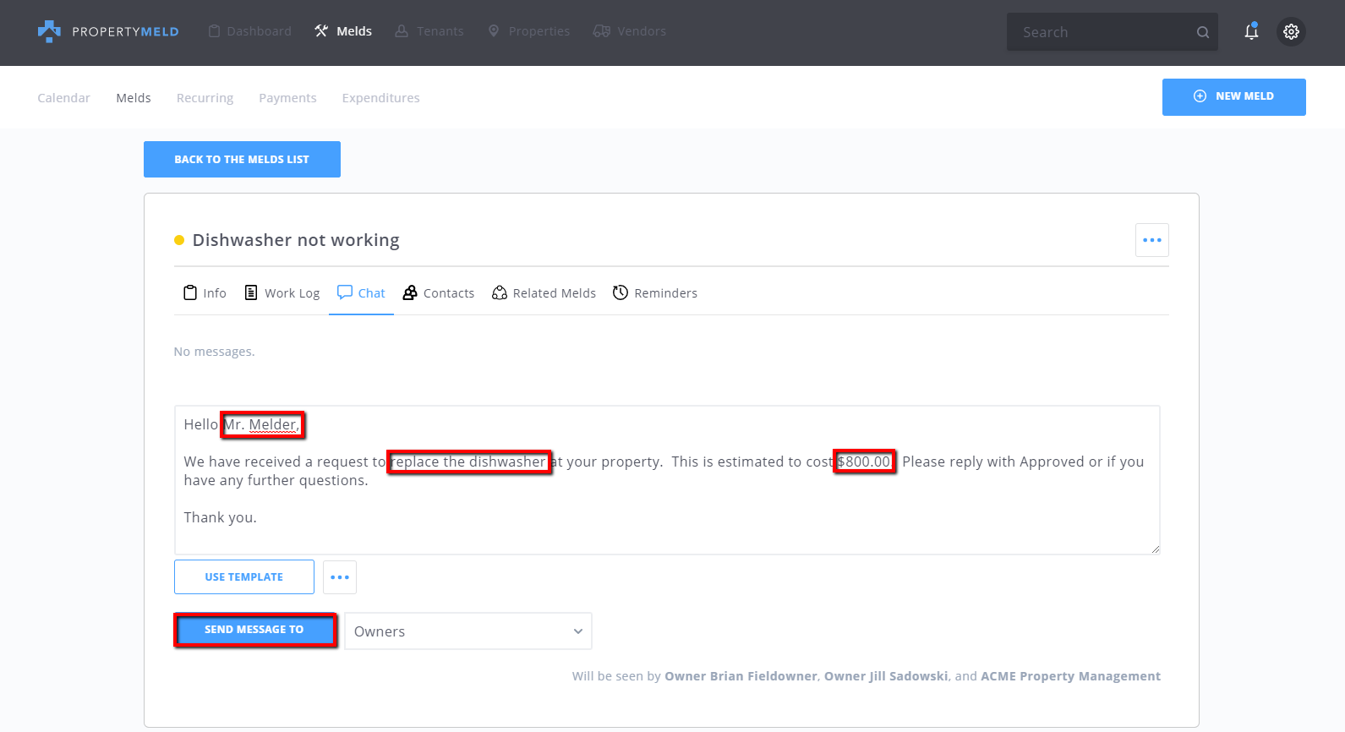Screen dimensions: 1345x732
Task: Open settings gear icon
Action: (1291, 31)
